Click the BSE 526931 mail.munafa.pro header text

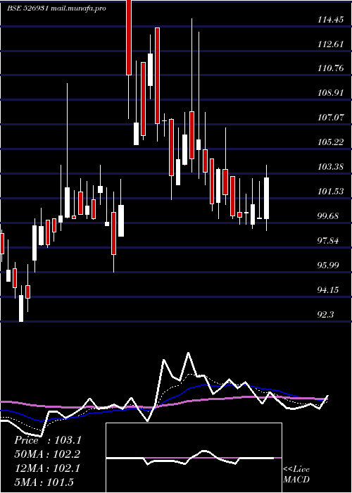point(57,8)
